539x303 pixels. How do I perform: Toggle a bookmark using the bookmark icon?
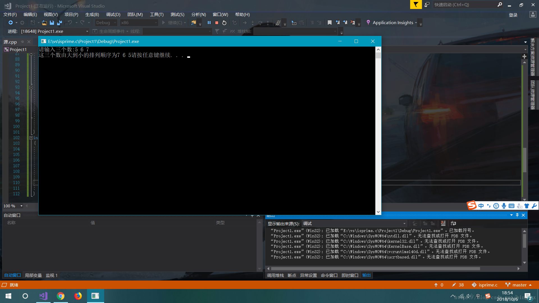(x=330, y=23)
